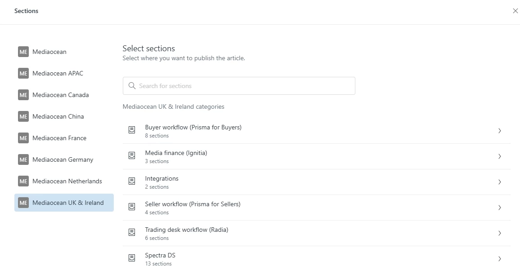Click the ME avatar icon for Mediaocean APAC
The height and width of the screenshot is (270, 520).
click(x=23, y=73)
